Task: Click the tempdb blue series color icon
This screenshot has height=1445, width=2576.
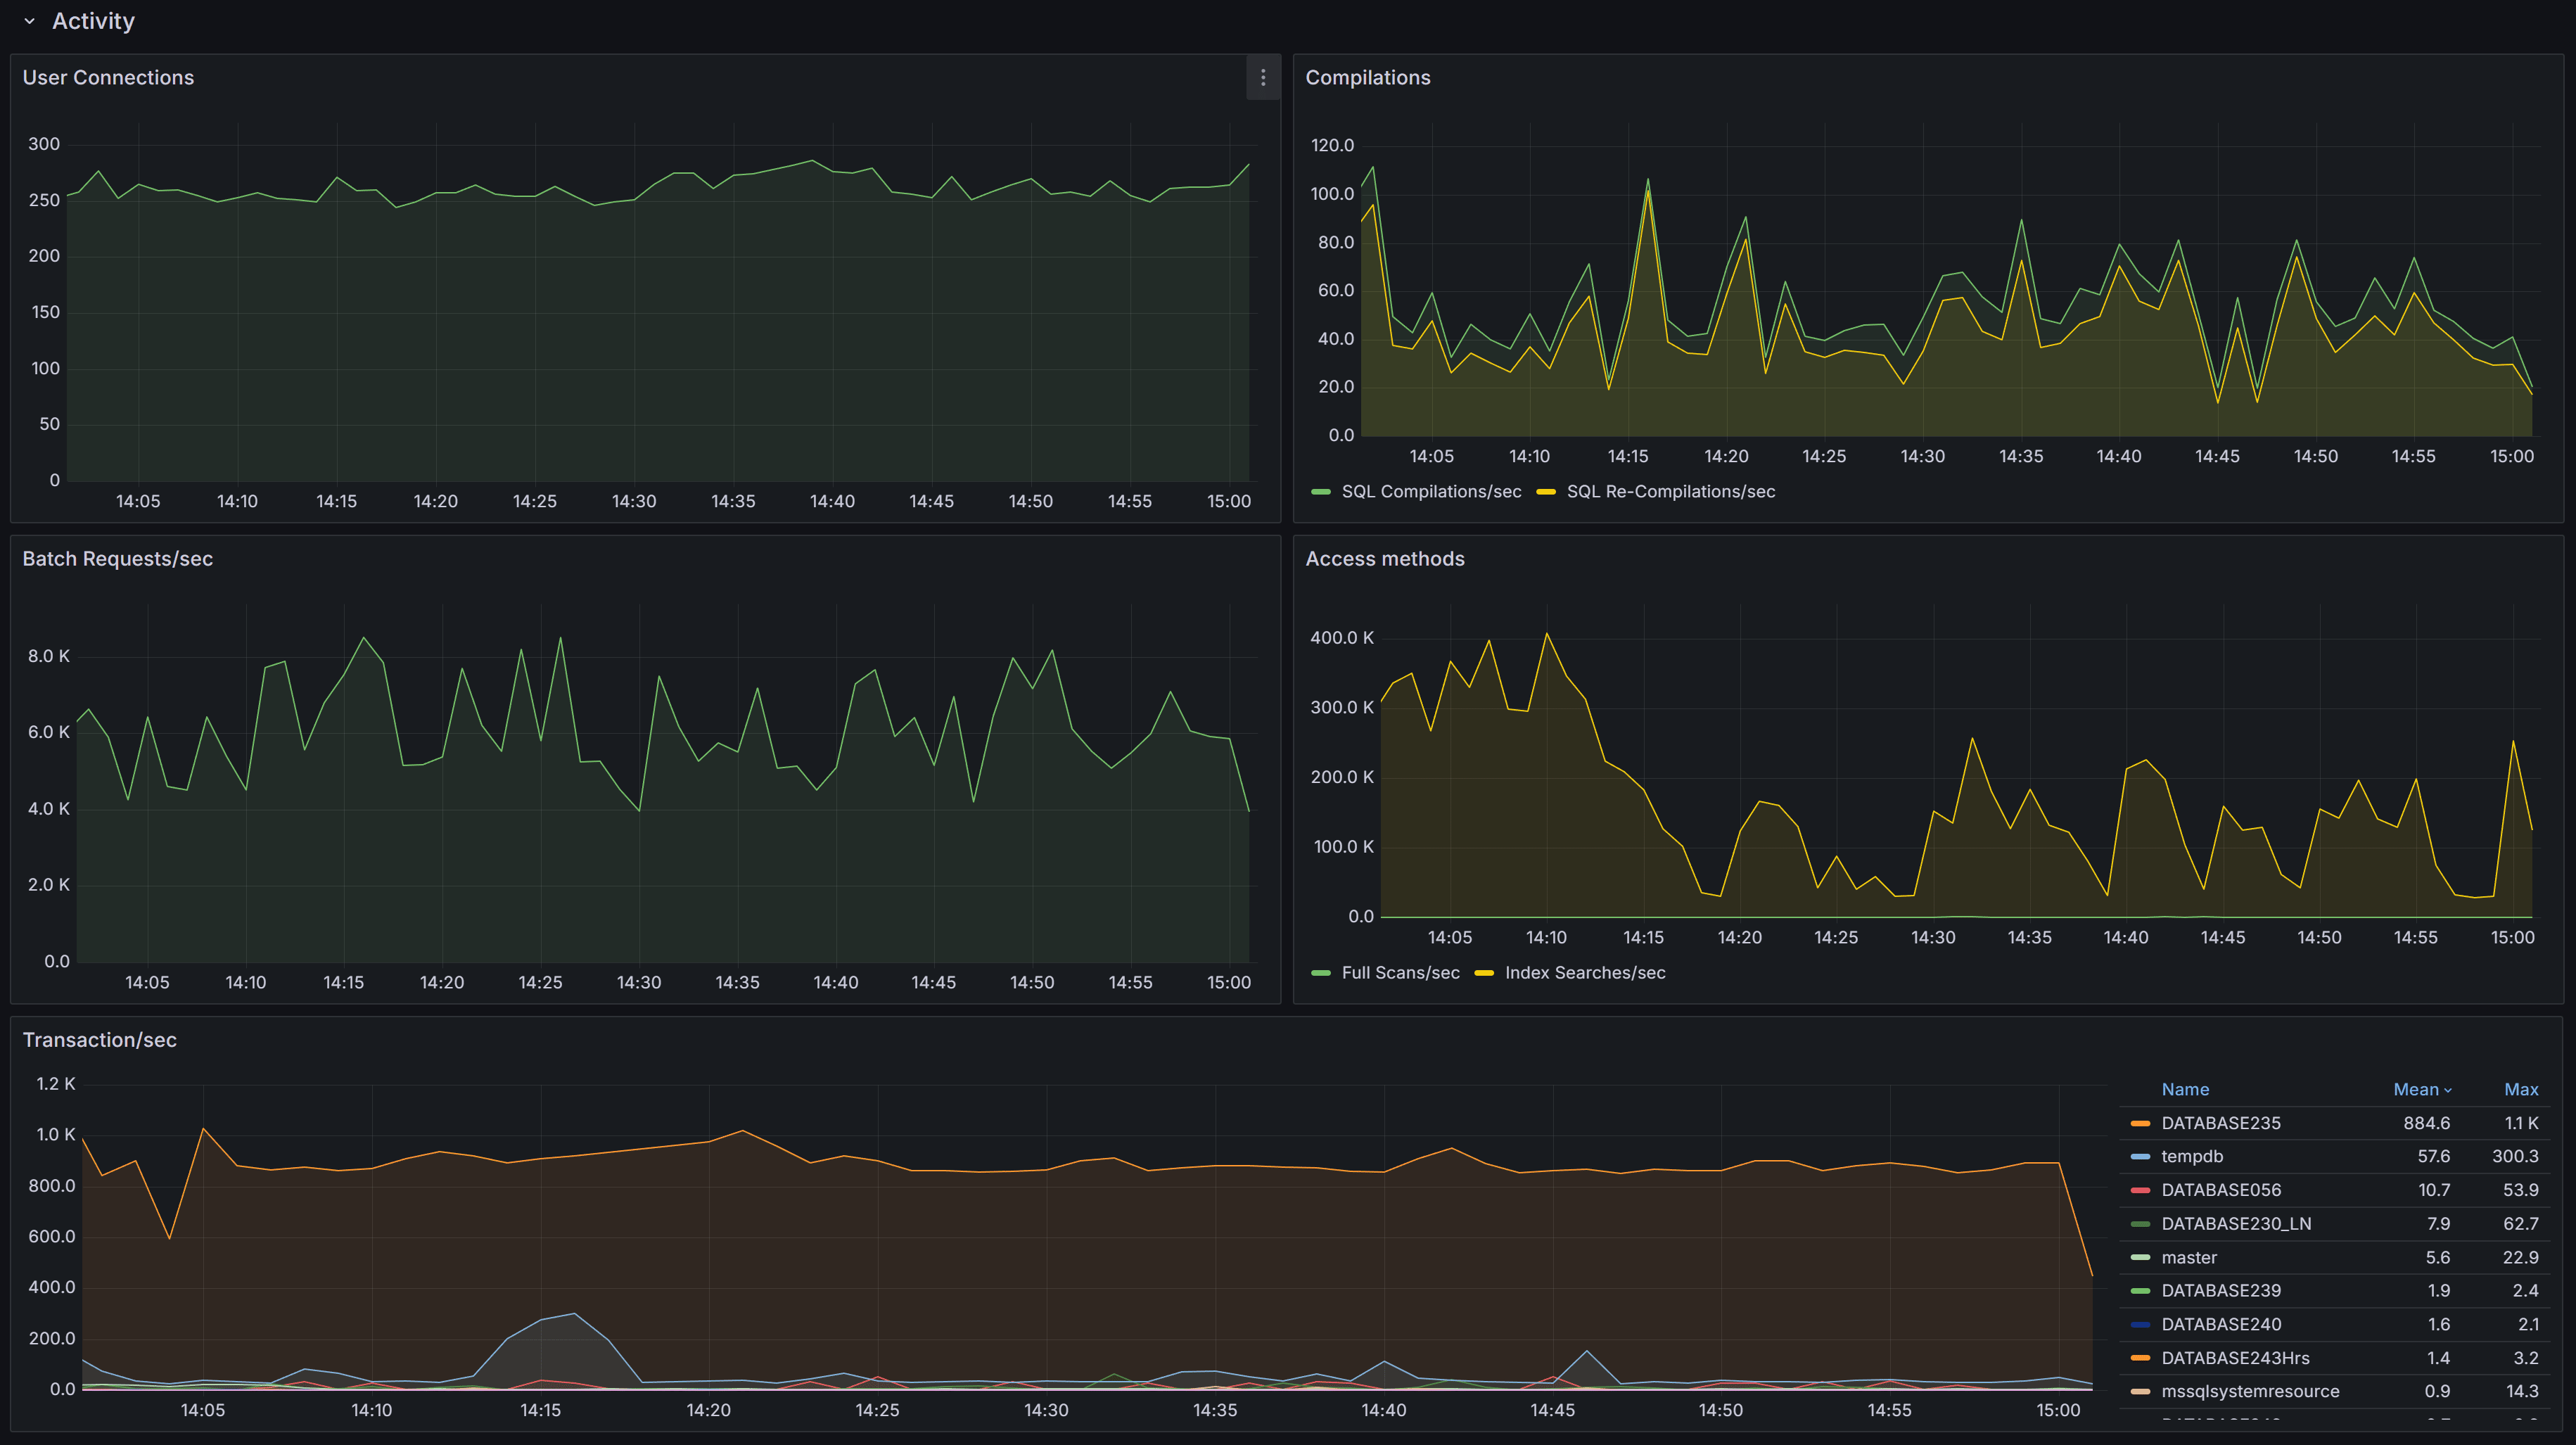Action: pos(2140,1156)
